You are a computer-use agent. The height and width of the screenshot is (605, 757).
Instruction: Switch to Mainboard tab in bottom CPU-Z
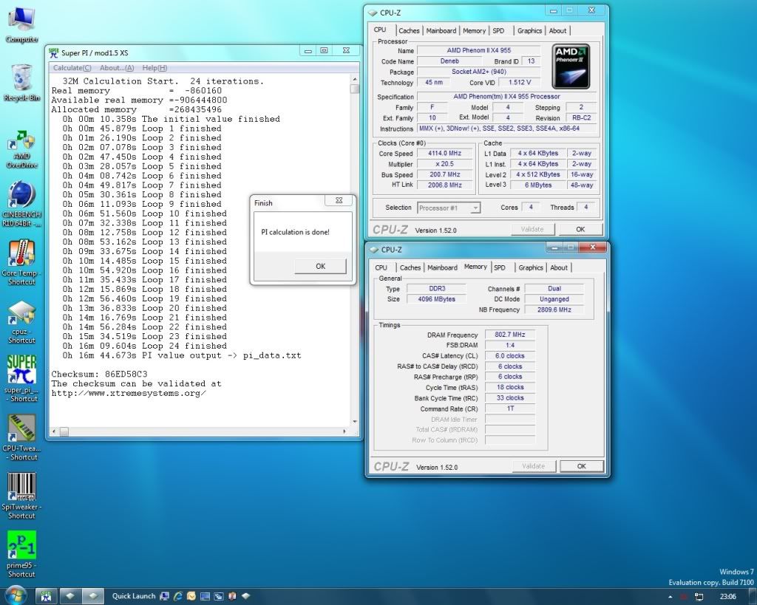(442, 267)
